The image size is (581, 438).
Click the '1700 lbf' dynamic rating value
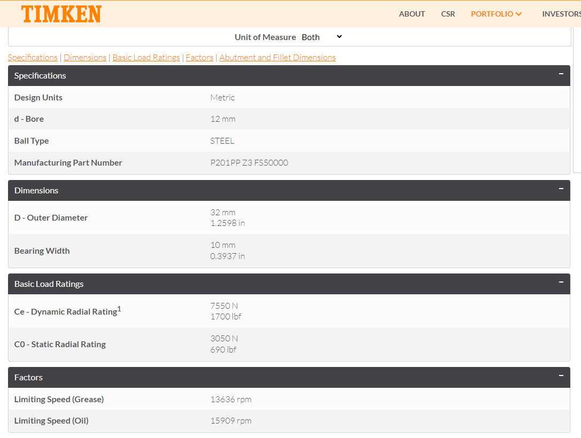(226, 317)
